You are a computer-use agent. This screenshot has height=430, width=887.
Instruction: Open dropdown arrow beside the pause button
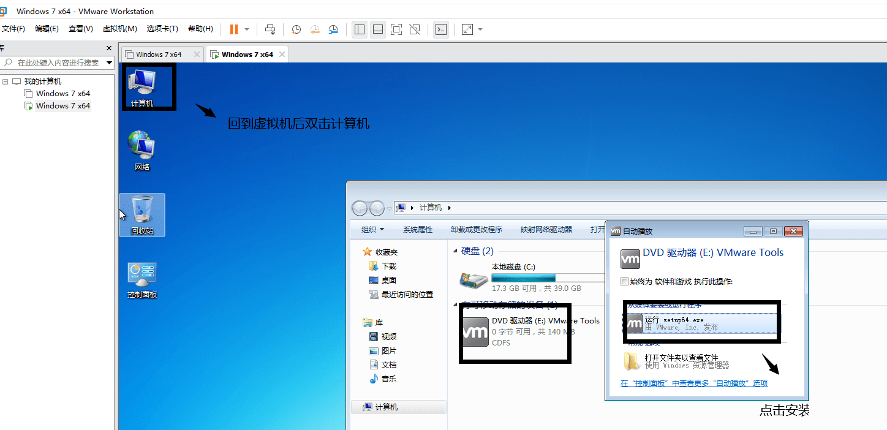247,29
